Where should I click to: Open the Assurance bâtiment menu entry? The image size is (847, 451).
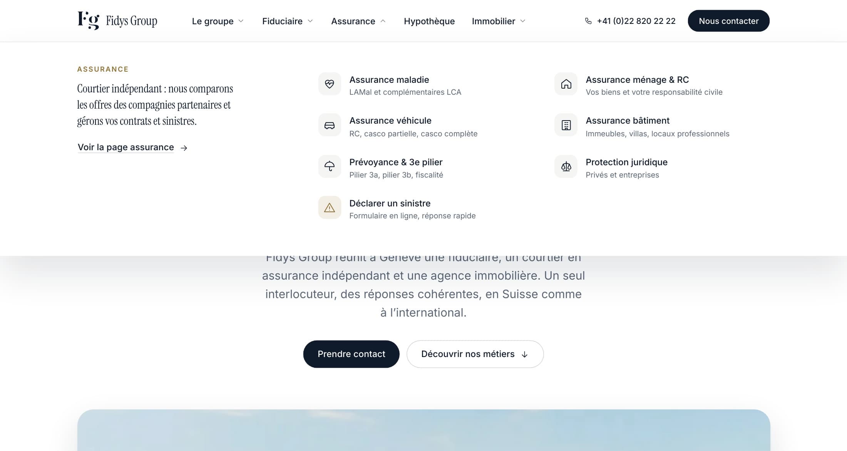[642, 126]
